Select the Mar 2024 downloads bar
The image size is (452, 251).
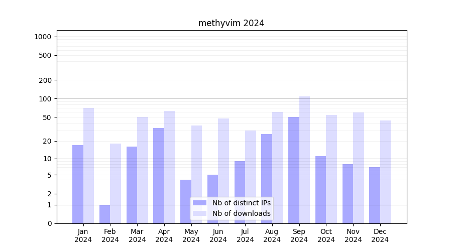click(x=143, y=170)
